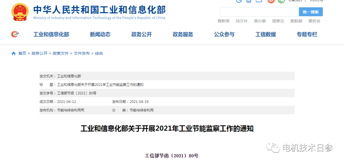Click the mobile phone version icon
344x163 pixels.
[x=249, y=1]
